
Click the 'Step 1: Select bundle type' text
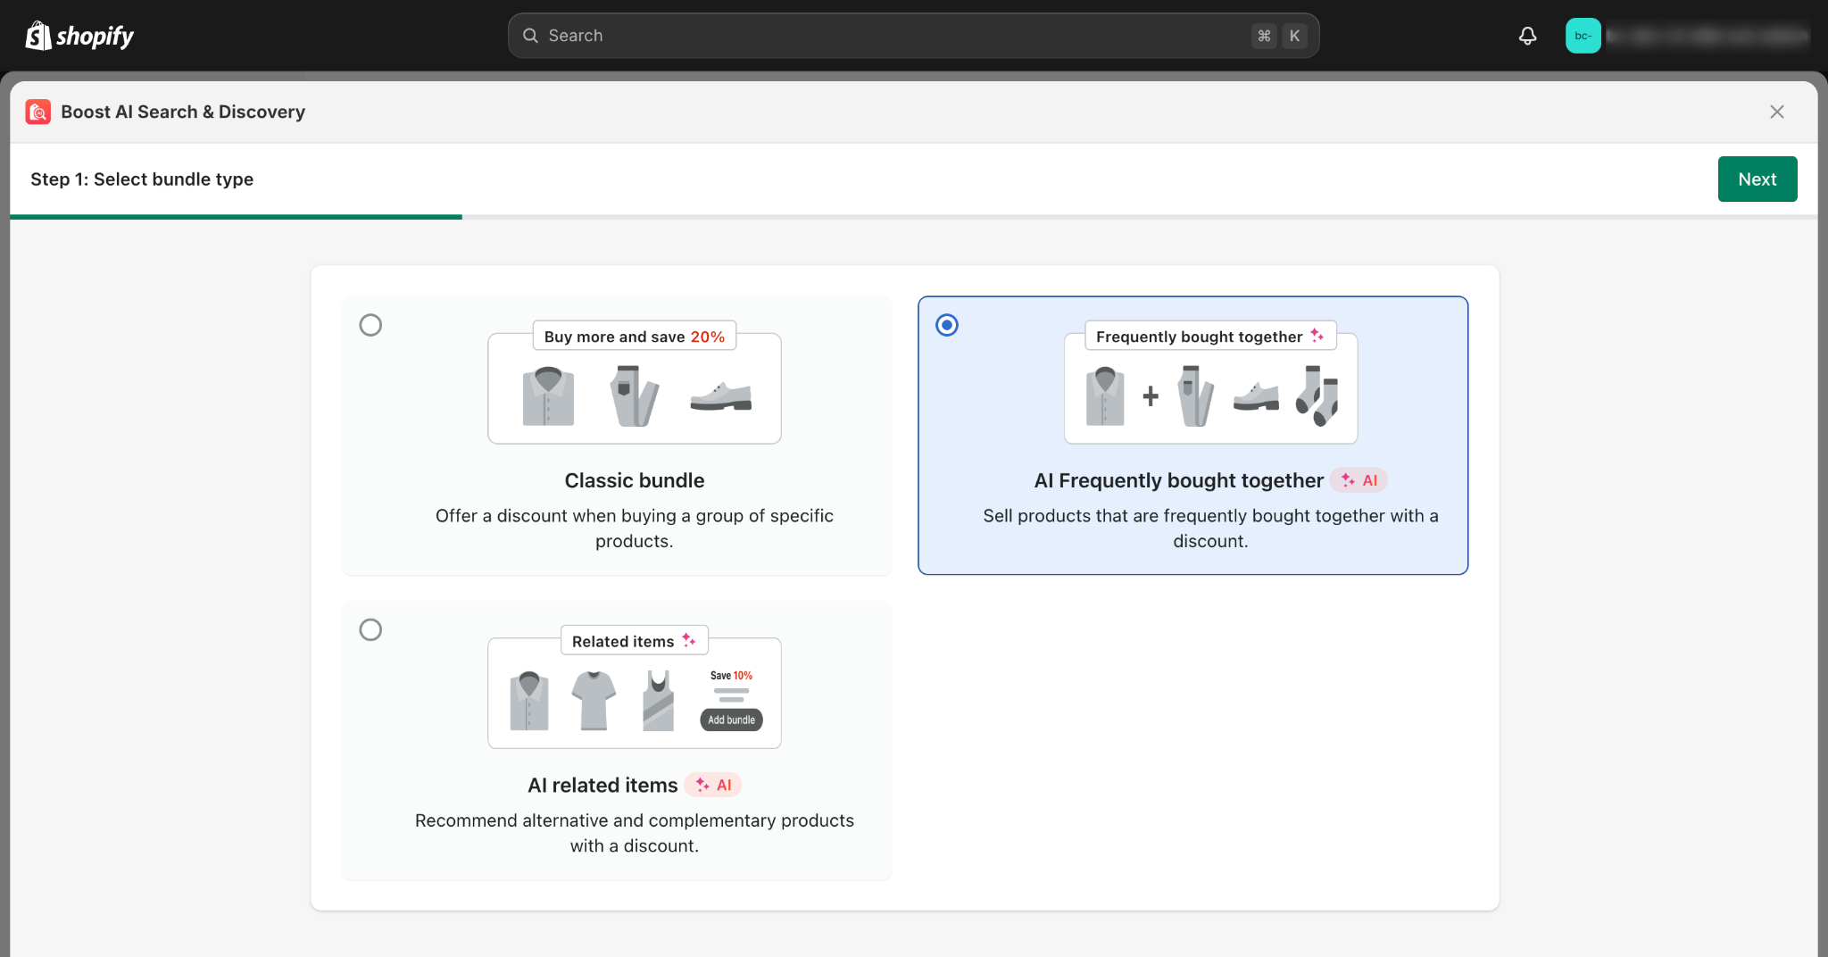coord(142,179)
